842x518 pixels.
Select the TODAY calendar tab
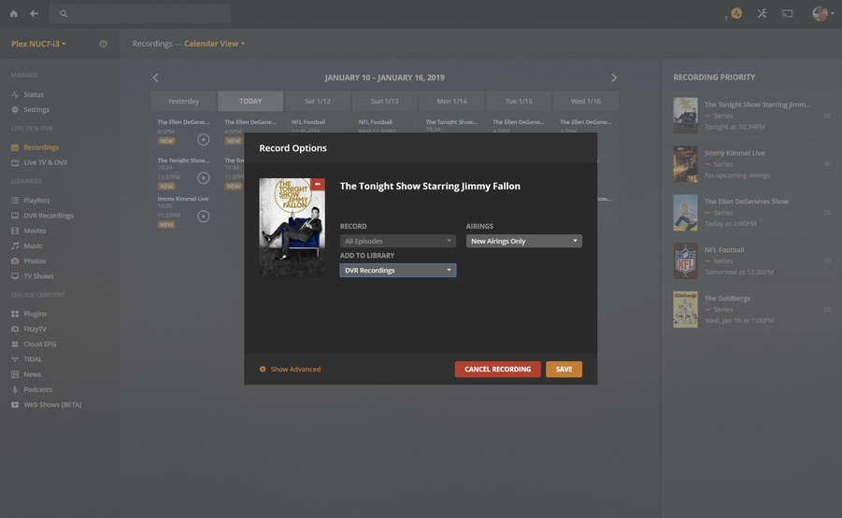[x=250, y=101]
